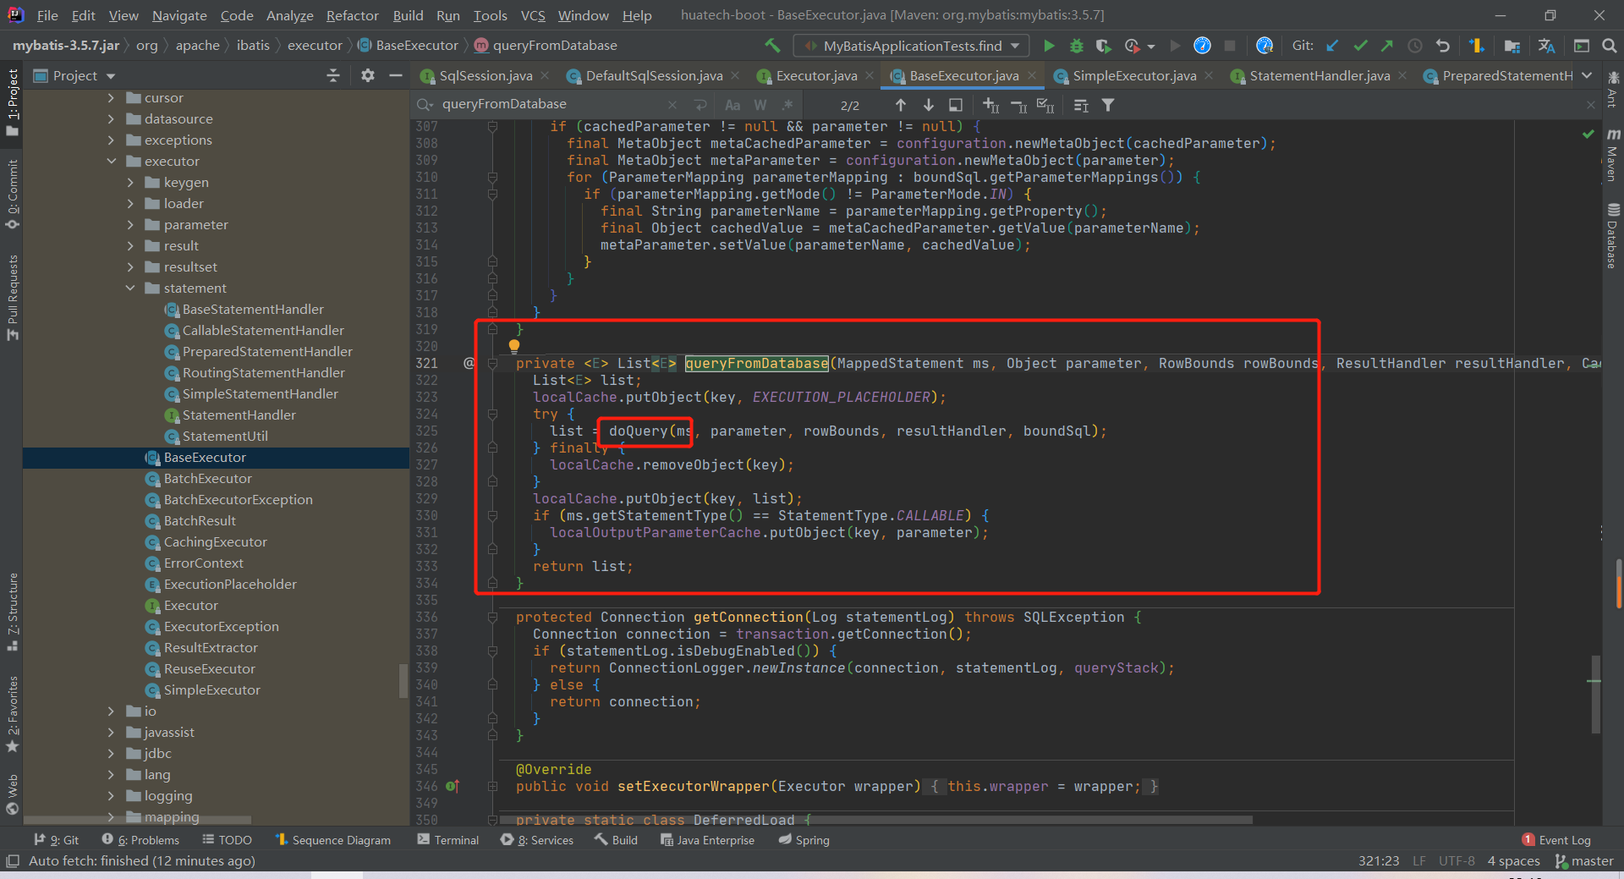Click the Search Everywhere magnifier icon
Image resolution: width=1624 pixels, height=879 pixels.
click(x=1609, y=46)
